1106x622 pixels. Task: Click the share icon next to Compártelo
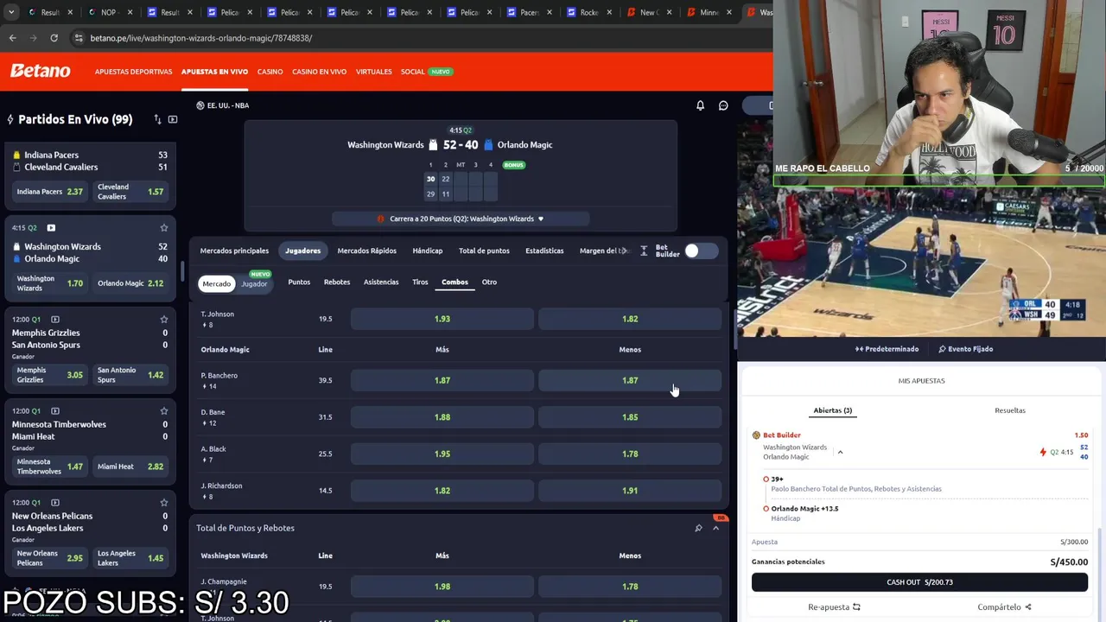pyautogui.click(x=1027, y=607)
